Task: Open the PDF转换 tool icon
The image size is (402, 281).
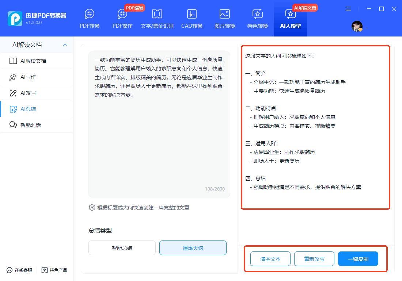Action: tap(90, 14)
